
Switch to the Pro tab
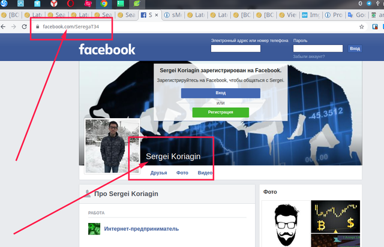334,15
